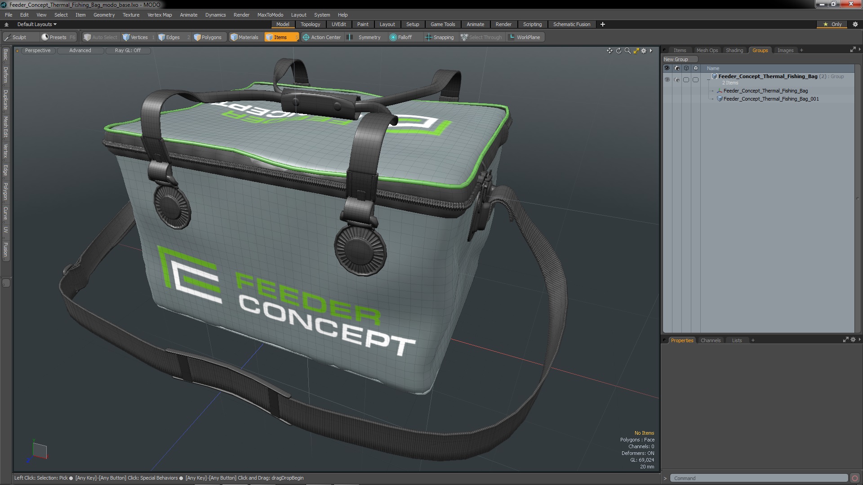Screen dimensions: 863x485
Task: Open layout settings gear at top right
Action: [x=855, y=24]
